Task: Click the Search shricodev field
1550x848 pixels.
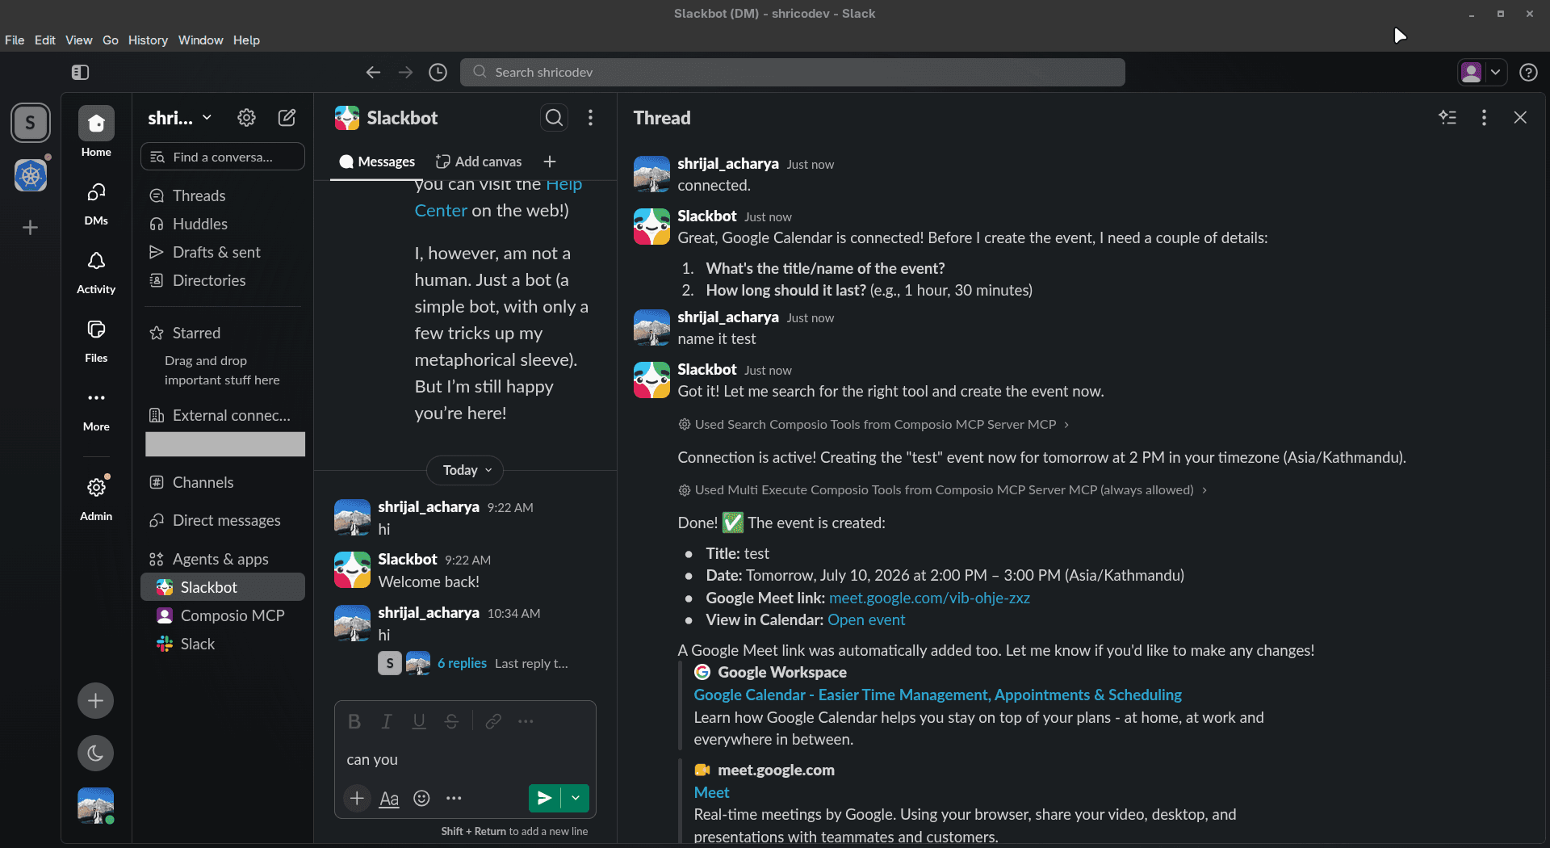Action: coord(792,73)
